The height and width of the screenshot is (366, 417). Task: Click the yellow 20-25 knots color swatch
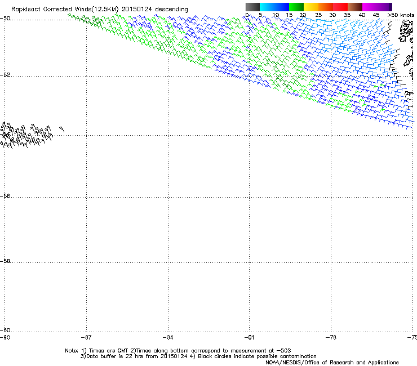[311, 7]
